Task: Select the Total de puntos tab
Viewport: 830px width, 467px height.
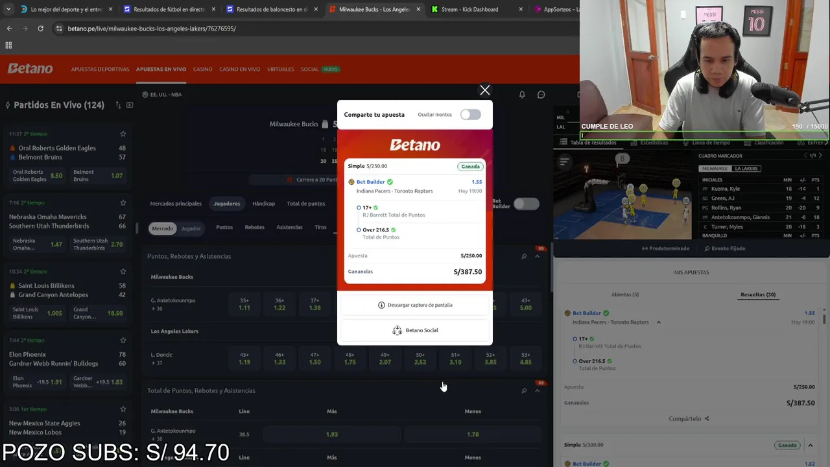Action: coord(306,204)
